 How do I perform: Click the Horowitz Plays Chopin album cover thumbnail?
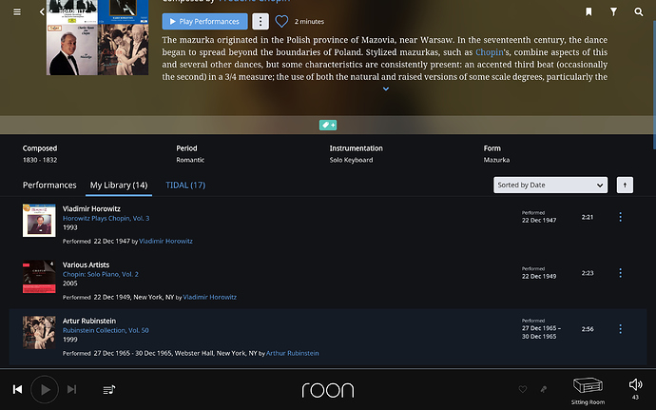pyautogui.click(x=39, y=221)
